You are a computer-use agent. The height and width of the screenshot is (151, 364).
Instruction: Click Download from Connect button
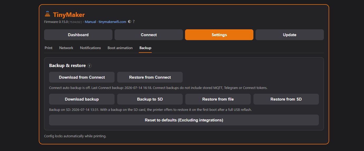(82, 77)
